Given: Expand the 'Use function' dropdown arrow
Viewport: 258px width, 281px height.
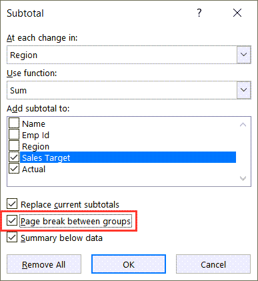Looking at the screenshot, I should coord(244,90).
